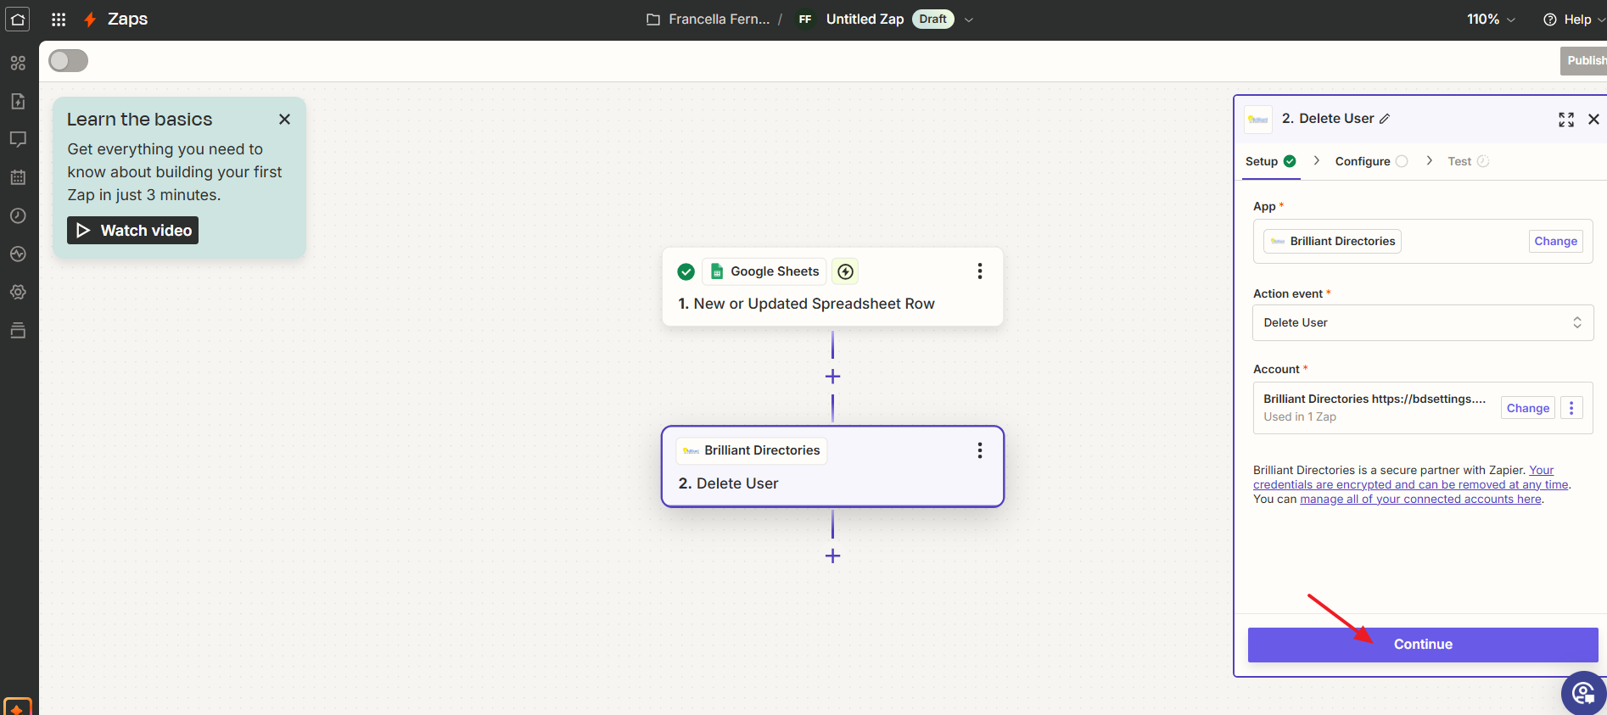Open the sidebar versions stack icon
The image size is (1607, 715).
tap(18, 330)
